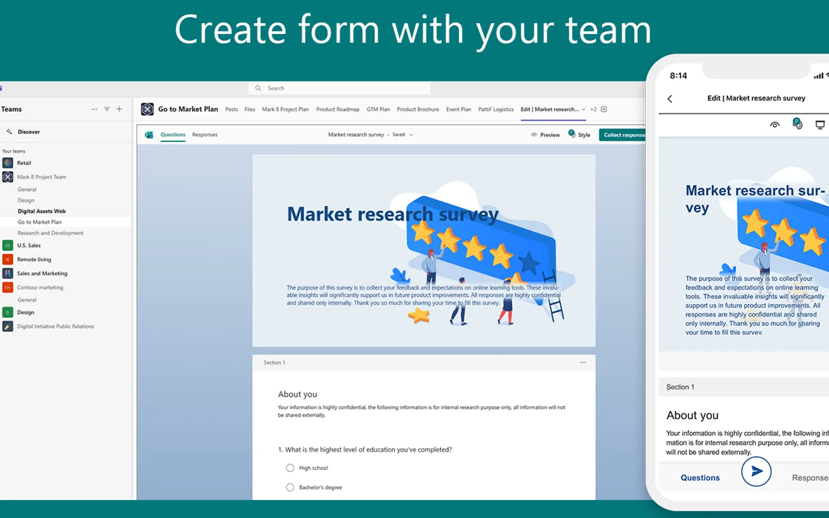Screen dimensions: 829x518
Task: Open the Posts tab
Action: [x=232, y=110]
